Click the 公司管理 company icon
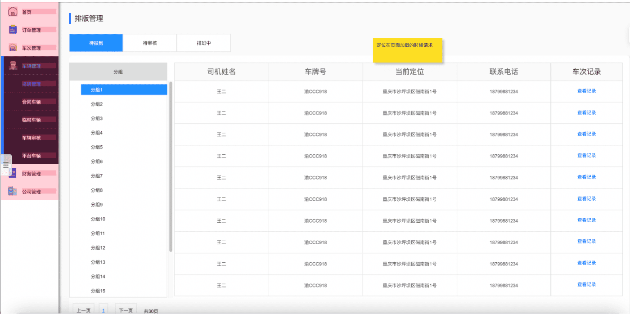 [13, 192]
